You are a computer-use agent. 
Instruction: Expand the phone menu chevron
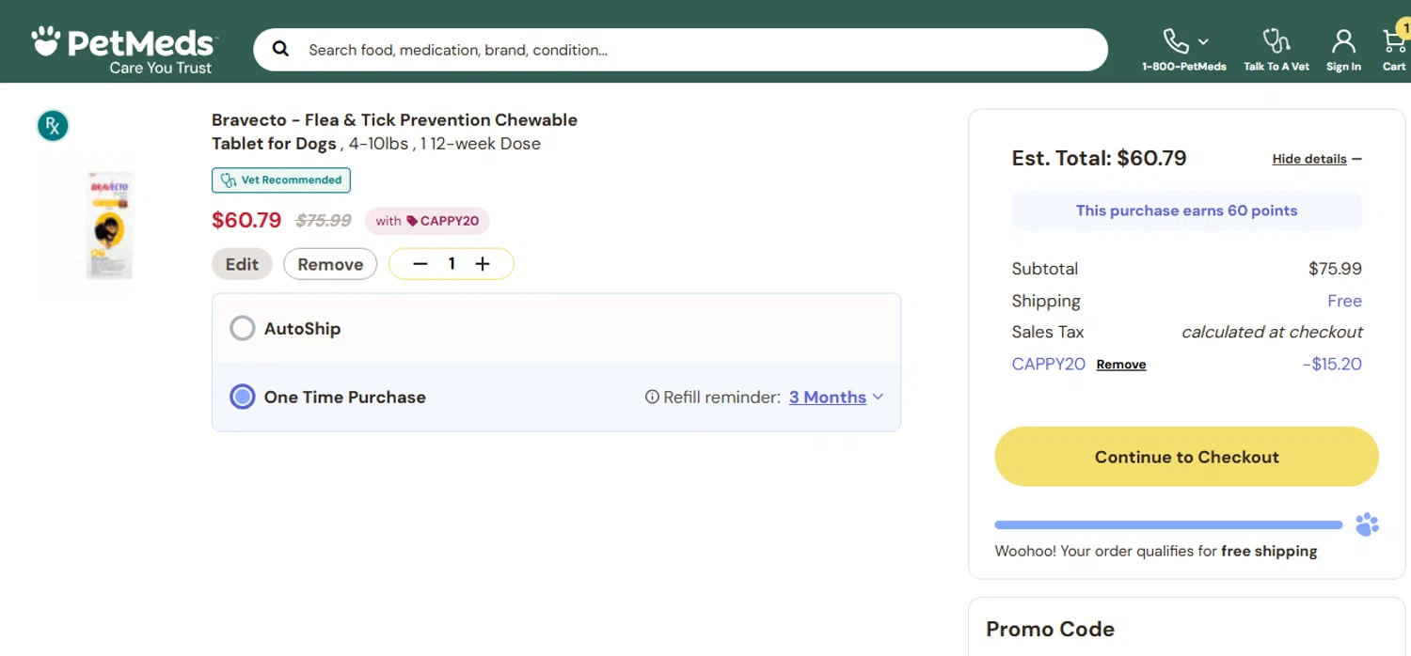tap(1203, 41)
